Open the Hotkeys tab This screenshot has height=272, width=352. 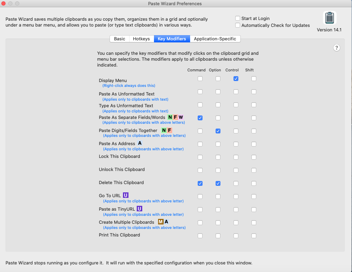141,39
